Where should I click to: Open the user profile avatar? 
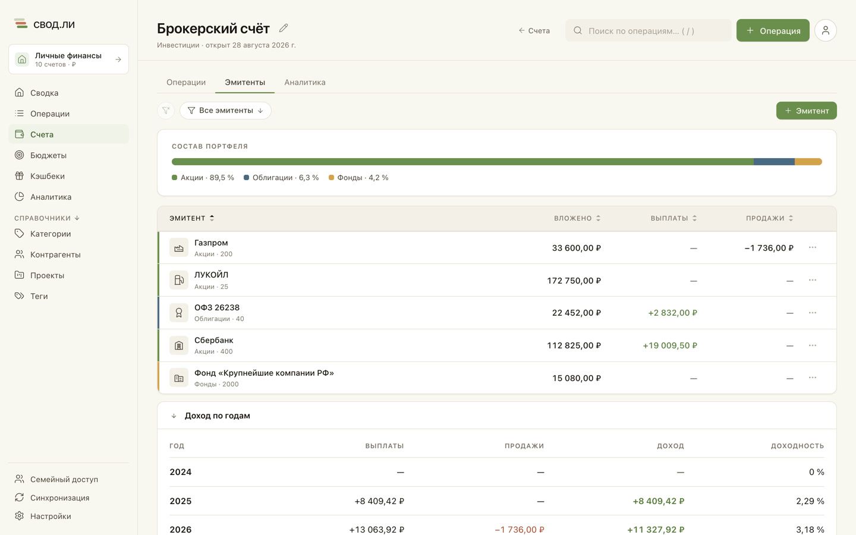coord(826,30)
